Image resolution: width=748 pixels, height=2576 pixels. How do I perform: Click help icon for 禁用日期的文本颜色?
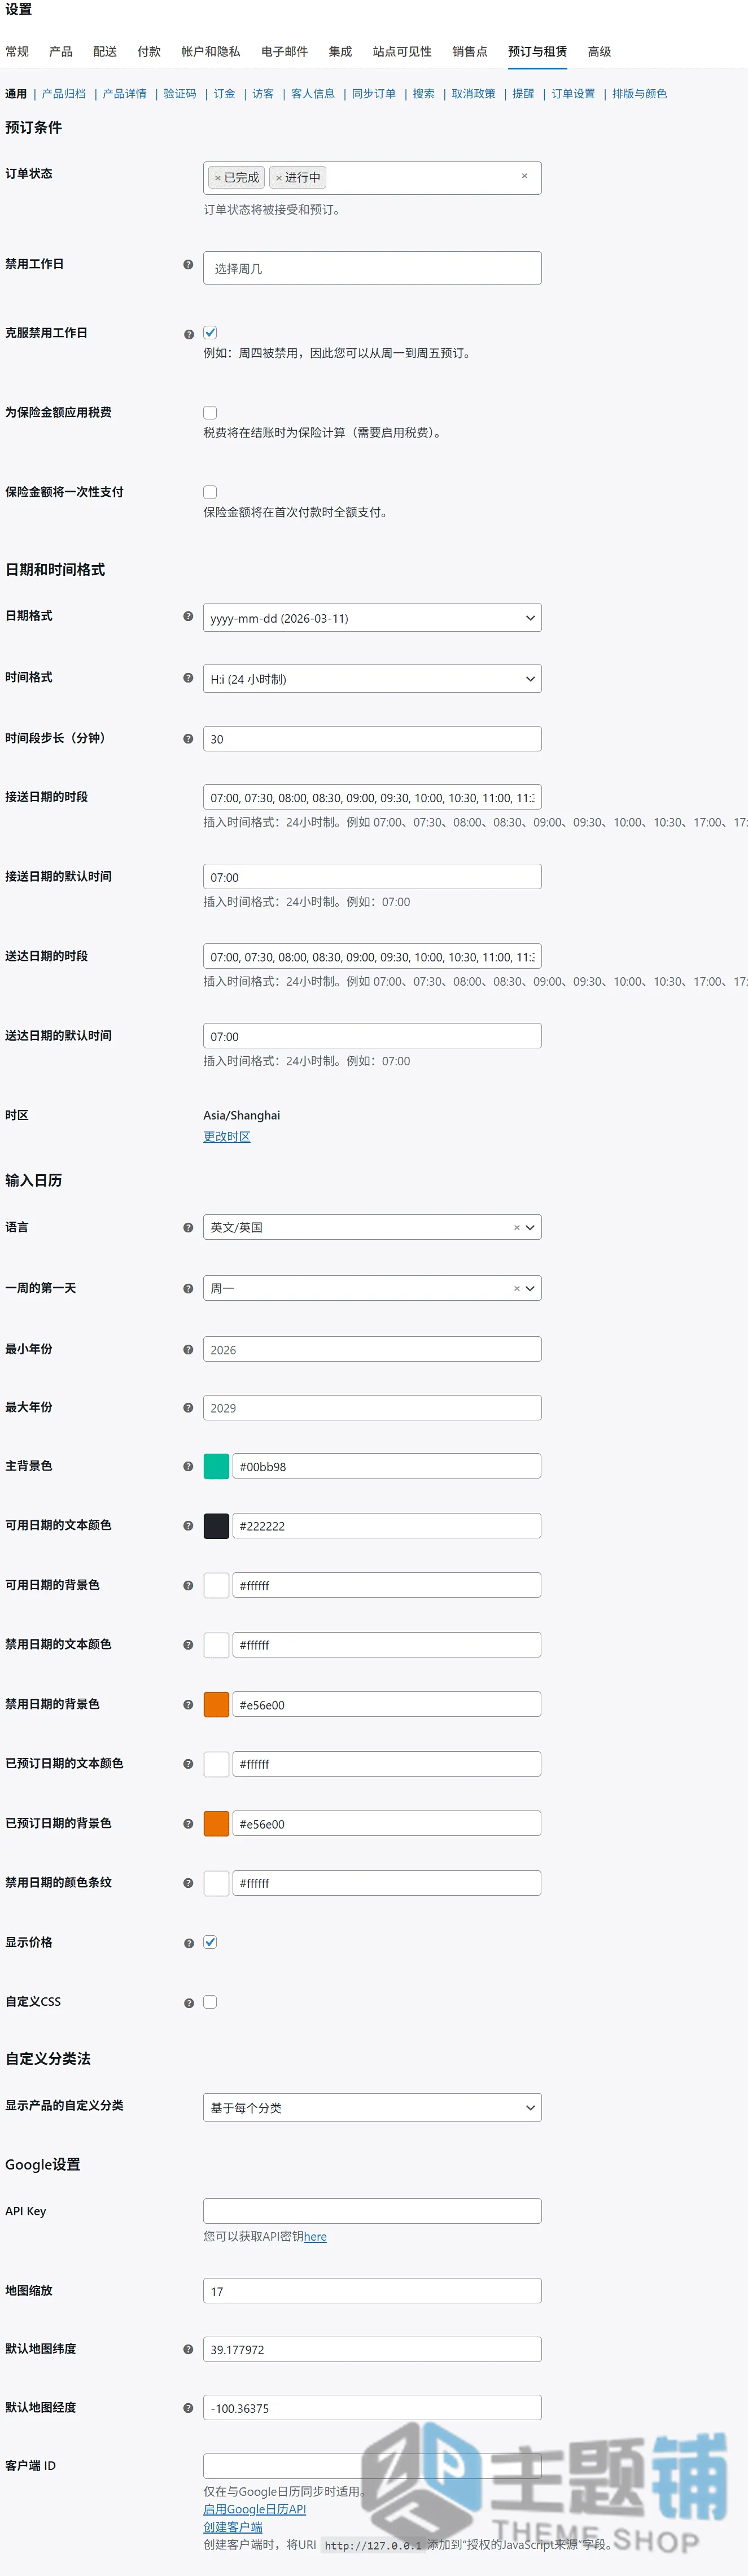pyautogui.click(x=188, y=1645)
